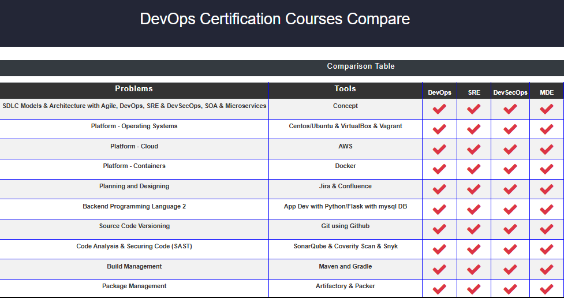Click the MDE checkmark for Git using Github
The height and width of the screenshot is (298, 564).
[x=546, y=229]
